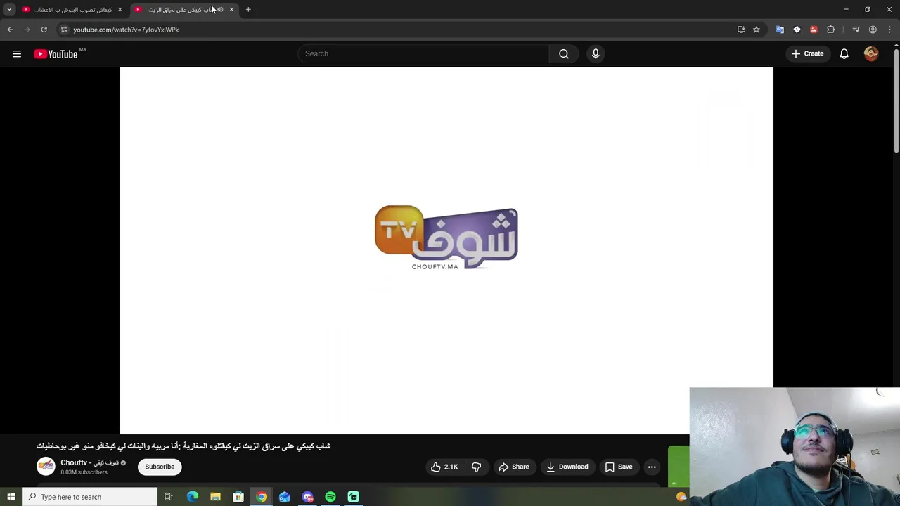Close the first YouTube tab

coord(120,9)
